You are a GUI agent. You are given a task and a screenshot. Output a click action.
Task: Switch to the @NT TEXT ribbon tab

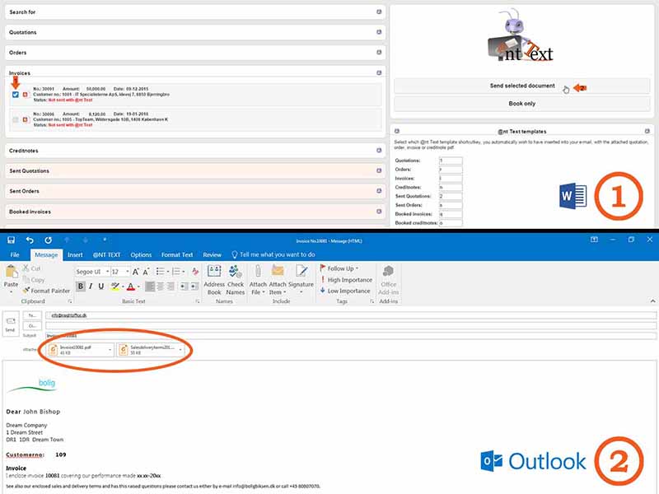(x=106, y=255)
